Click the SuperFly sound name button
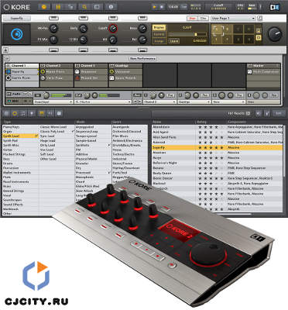This screenshot has height=310, width=288. (17, 19)
